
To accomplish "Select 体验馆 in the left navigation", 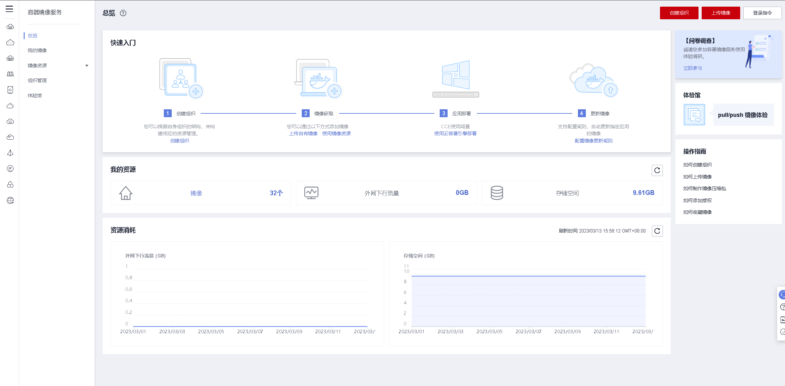I will point(35,96).
